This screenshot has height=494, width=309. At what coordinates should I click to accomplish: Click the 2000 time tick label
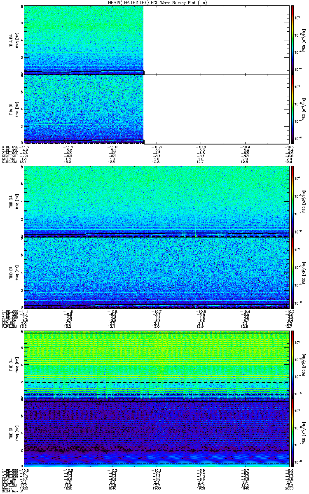[x=289, y=489]
